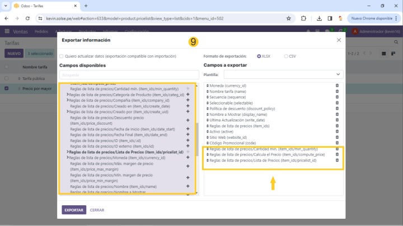The image size is (403, 226).
Task: Expand the Moneda (item_ids/currency_id) field node
Action: (68, 158)
